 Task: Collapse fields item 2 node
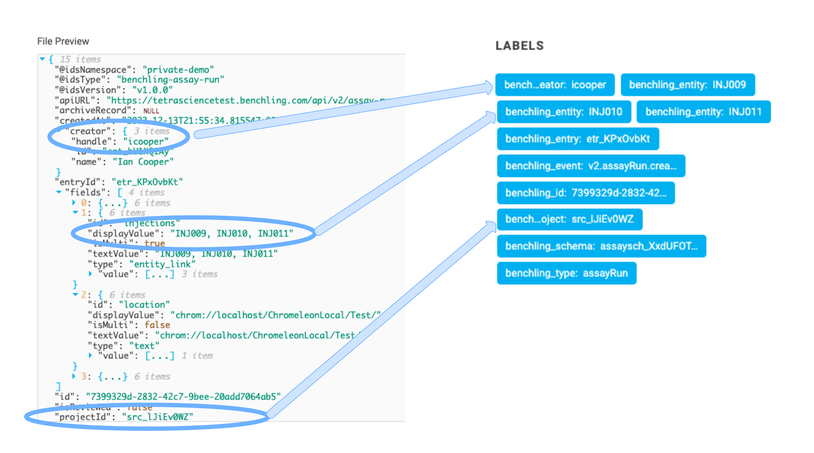coord(75,295)
